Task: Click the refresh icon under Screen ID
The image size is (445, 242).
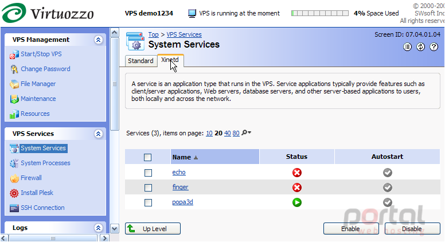Action: click(420, 47)
